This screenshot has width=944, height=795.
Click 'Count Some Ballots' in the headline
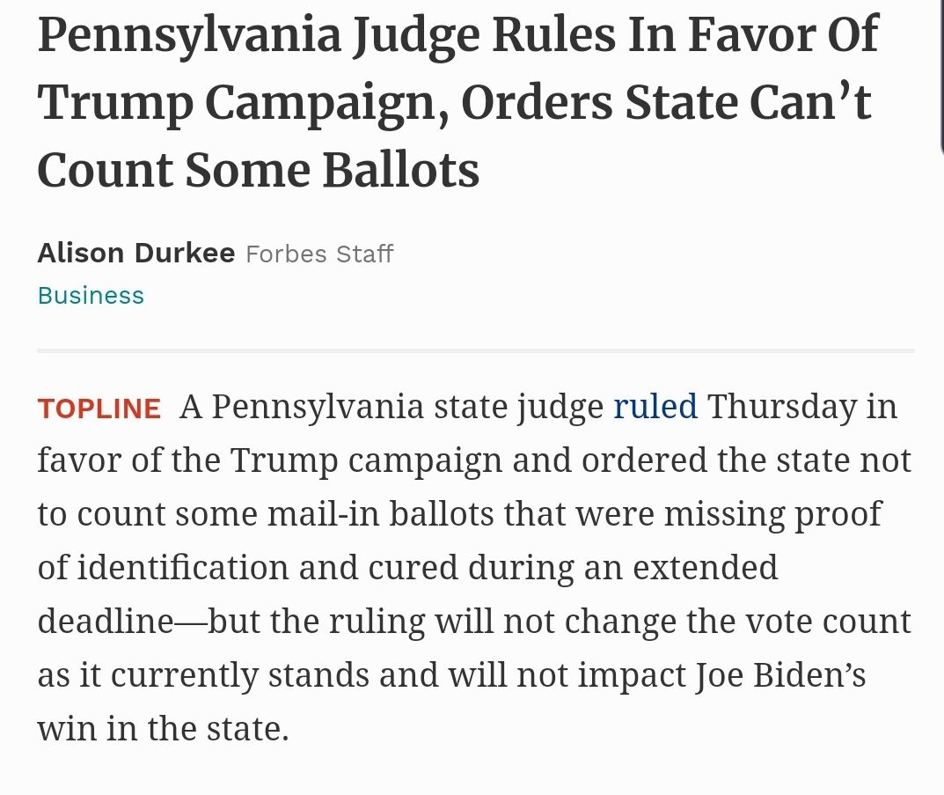(x=258, y=171)
